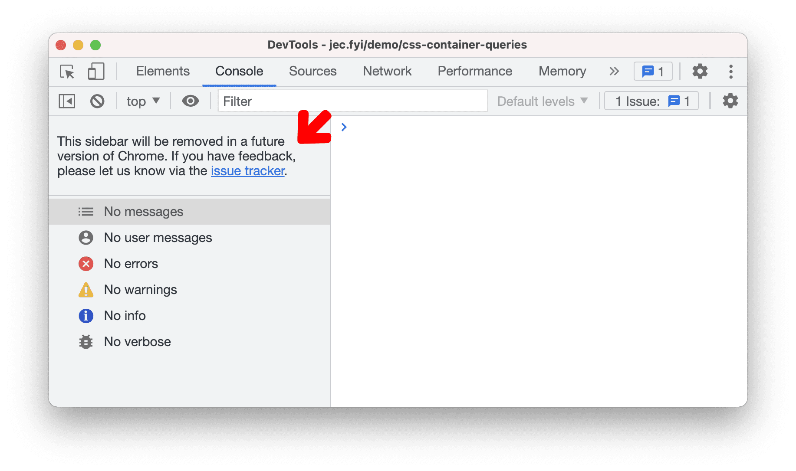Click the 1 Issue button

coord(651,101)
